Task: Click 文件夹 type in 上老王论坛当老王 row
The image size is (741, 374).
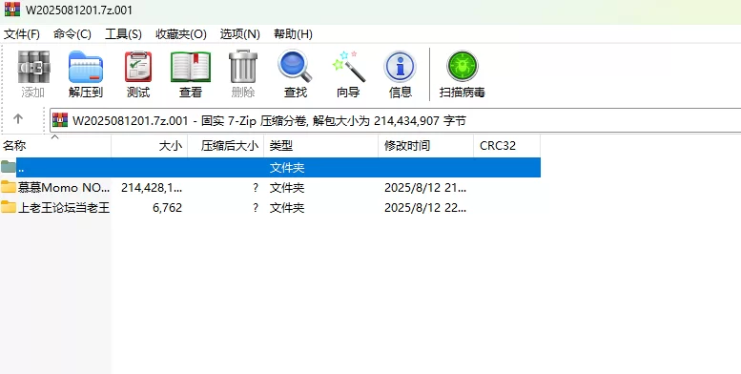Action: pyautogui.click(x=287, y=208)
